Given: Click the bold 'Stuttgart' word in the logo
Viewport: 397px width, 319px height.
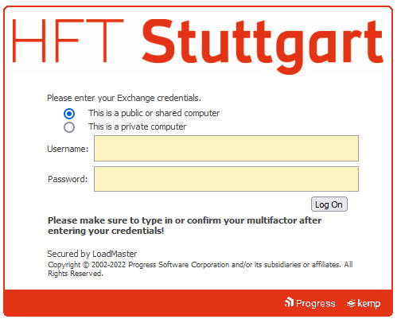Looking at the screenshot, I should pos(263,47).
